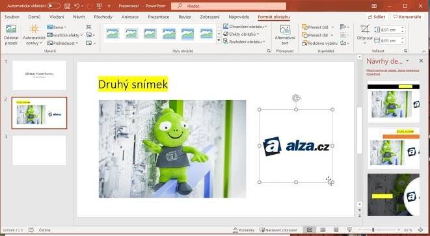Click the rotation handle above alza logo

click(296, 98)
